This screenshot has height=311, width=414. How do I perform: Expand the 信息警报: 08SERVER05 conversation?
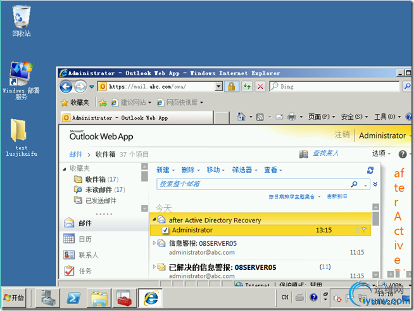tap(154, 243)
